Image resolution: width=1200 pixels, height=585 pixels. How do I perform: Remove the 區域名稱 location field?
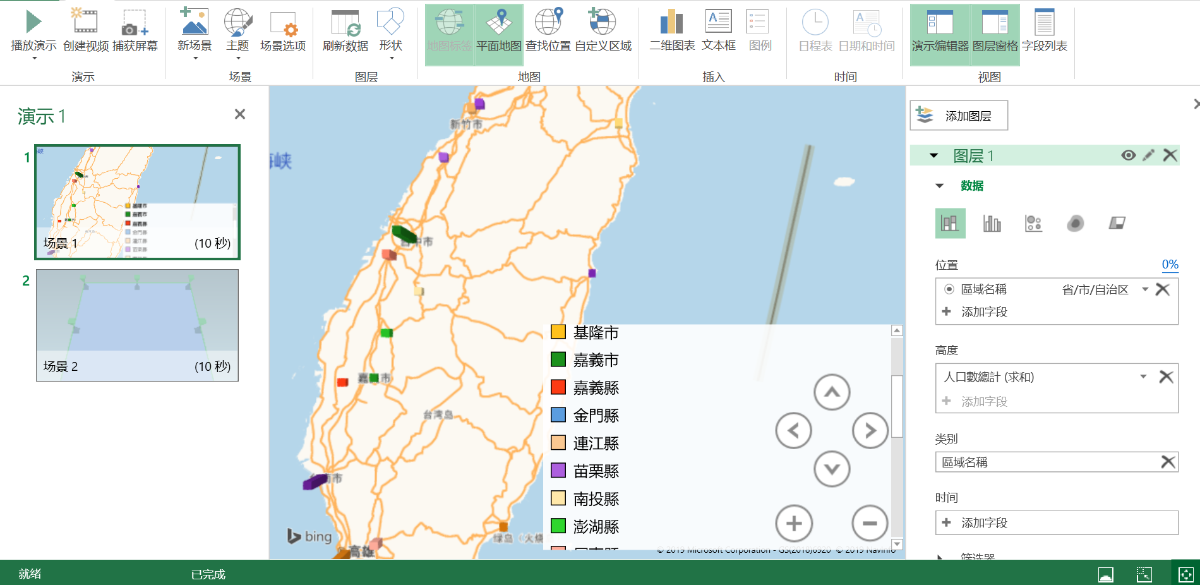(1163, 289)
